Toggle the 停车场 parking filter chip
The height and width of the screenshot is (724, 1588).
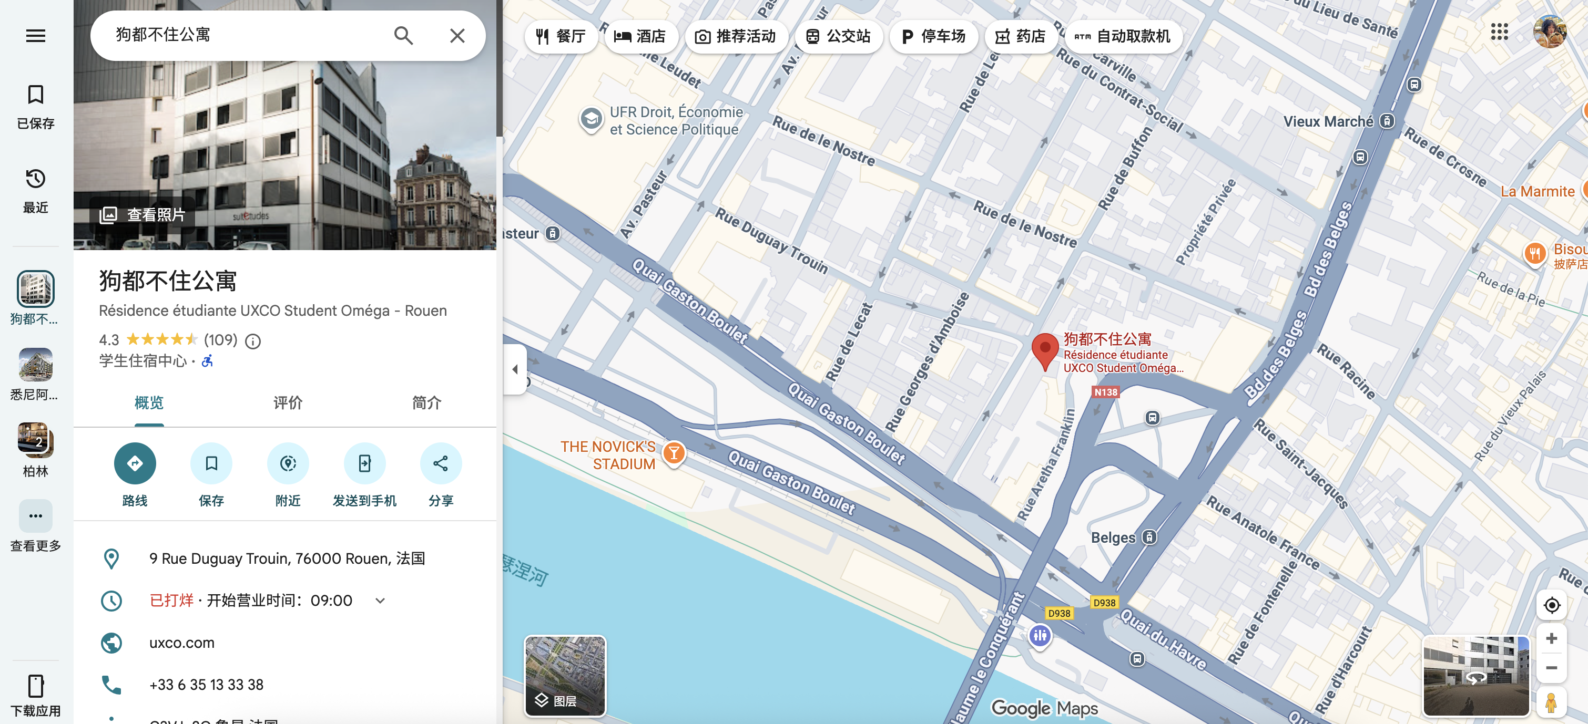coord(933,36)
